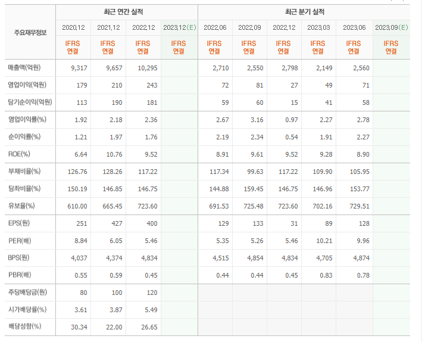Click quick ratio 150.19 for 2020.12
The height and width of the screenshot is (342, 422).
point(77,189)
